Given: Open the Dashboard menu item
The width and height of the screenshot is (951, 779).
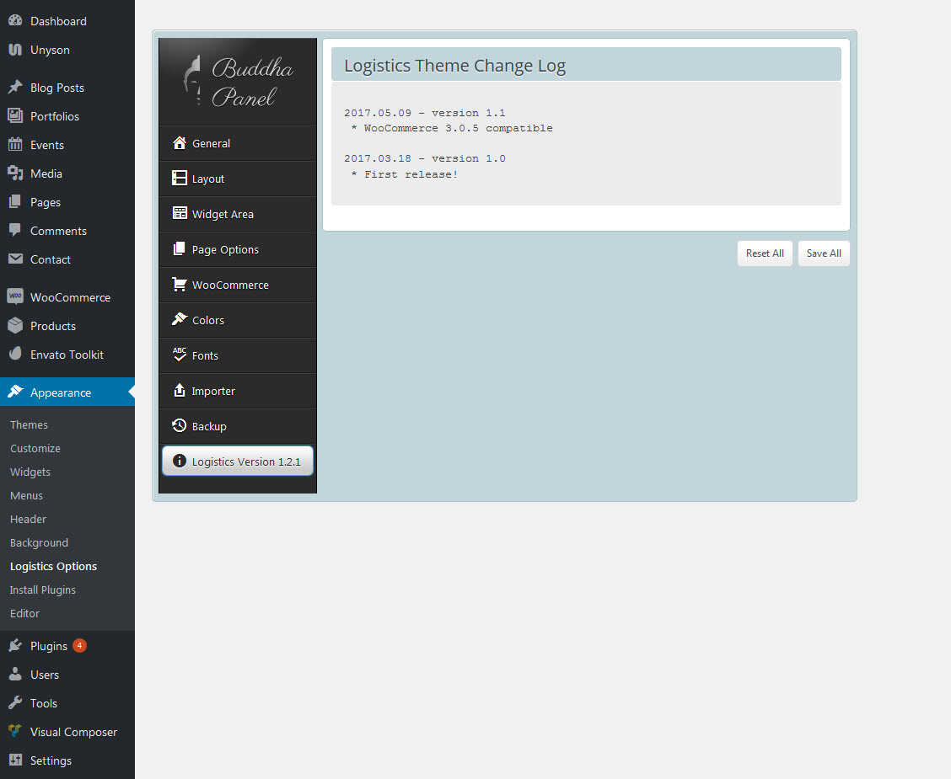Looking at the screenshot, I should (x=67, y=21).
